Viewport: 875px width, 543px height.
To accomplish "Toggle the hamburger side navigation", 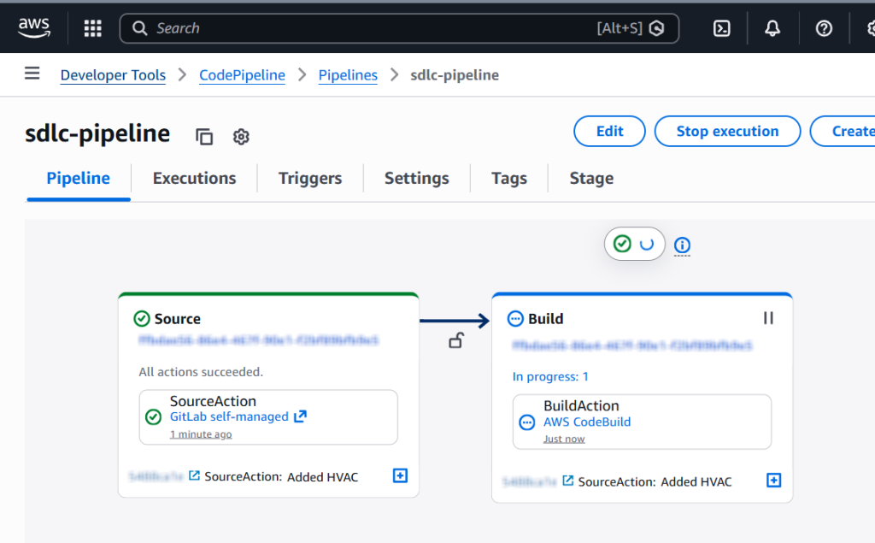I will point(32,74).
